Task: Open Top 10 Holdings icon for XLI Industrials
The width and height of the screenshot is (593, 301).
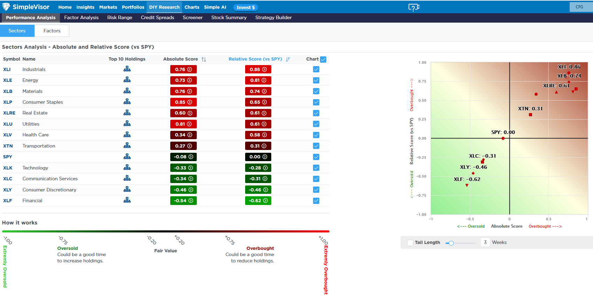Action: pos(127,69)
